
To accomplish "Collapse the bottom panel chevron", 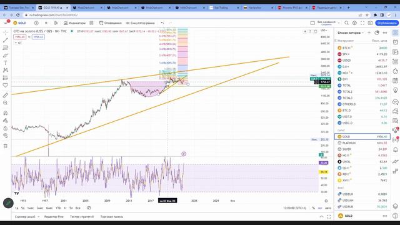I will [321, 217].
